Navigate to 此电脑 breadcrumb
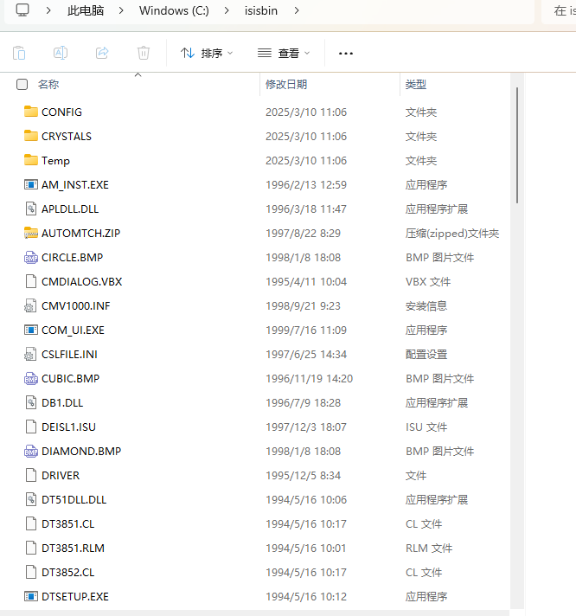576x616 pixels. pyautogui.click(x=86, y=10)
